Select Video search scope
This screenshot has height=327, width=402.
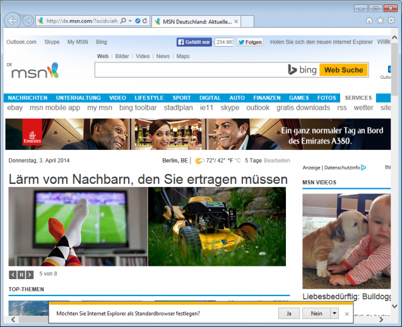point(143,56)
